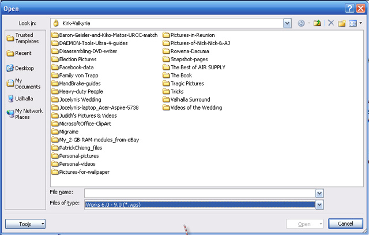369x235 pixels.
Task: Open the Views menu dropdown arrow
Action: coord(360,23)
